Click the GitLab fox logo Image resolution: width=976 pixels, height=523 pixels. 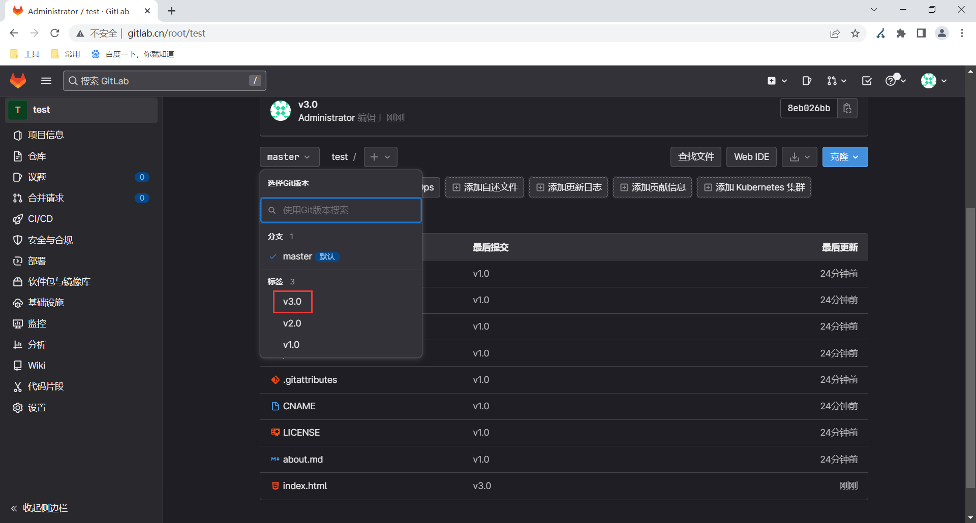tap(18, 81)
